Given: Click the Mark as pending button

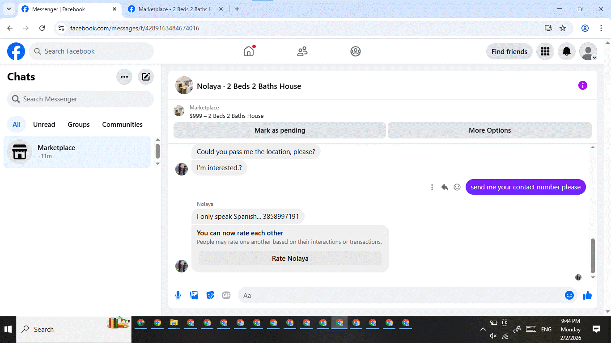Looking at the screenshot, I should tap(280, 130).
